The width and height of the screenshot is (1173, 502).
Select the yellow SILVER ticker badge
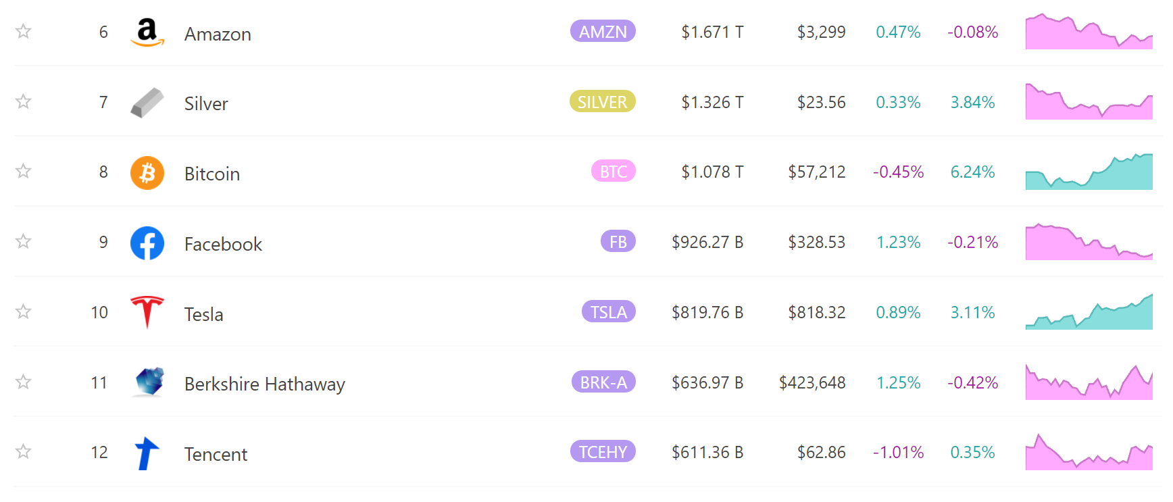click(x=602, y=101)
